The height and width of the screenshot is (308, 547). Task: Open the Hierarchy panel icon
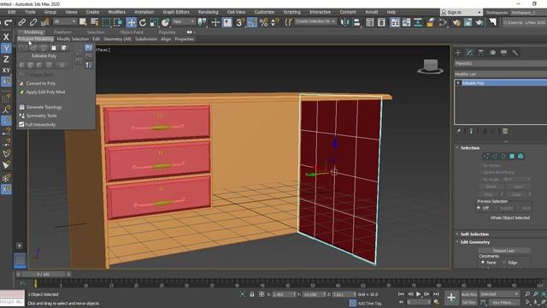pos(480,53)
